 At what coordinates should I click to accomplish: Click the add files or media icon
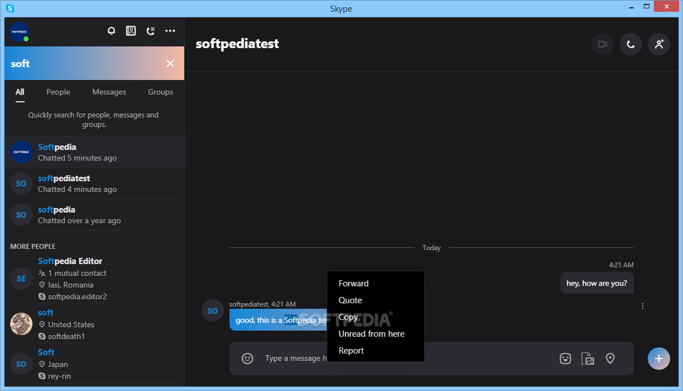click(588, 359)
